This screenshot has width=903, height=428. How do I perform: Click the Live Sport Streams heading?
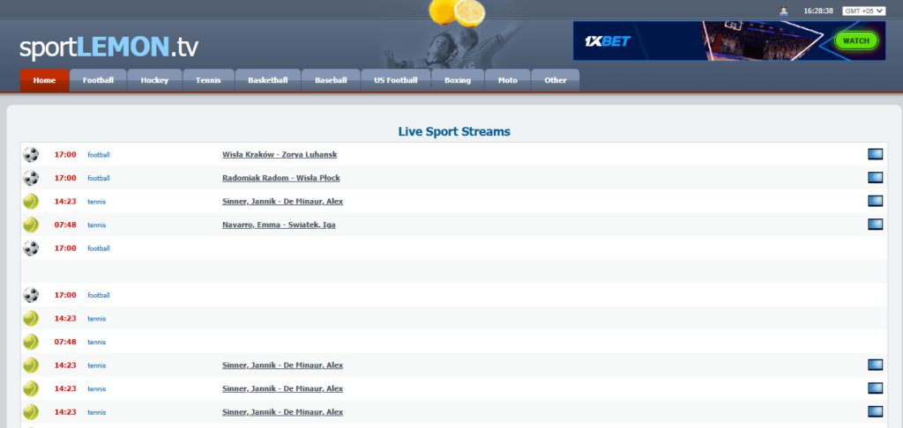point(454,132)
